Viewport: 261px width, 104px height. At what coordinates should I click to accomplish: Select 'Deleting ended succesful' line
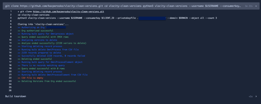(35, 59)
